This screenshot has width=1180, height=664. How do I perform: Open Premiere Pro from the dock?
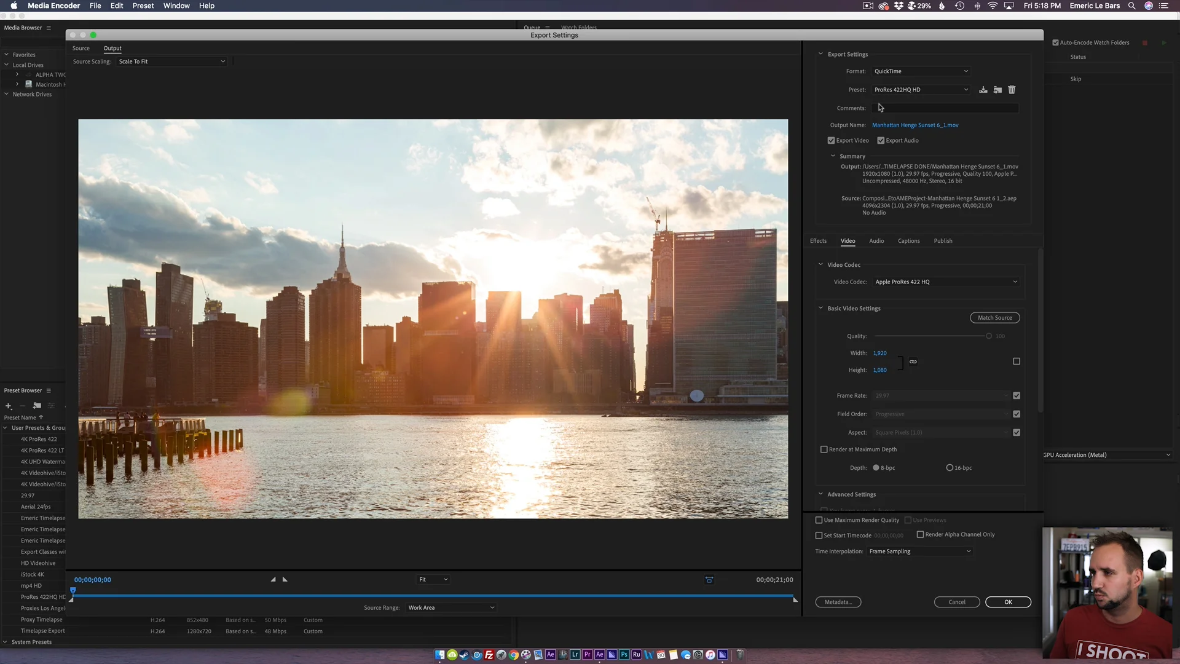click(x=588, y=655)
